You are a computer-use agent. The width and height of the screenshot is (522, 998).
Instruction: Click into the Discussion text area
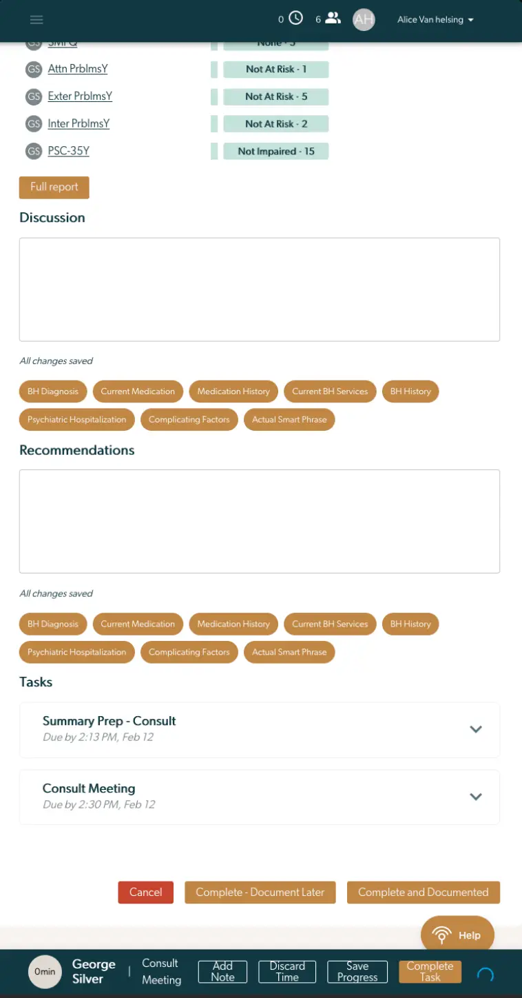click(260, 289)
